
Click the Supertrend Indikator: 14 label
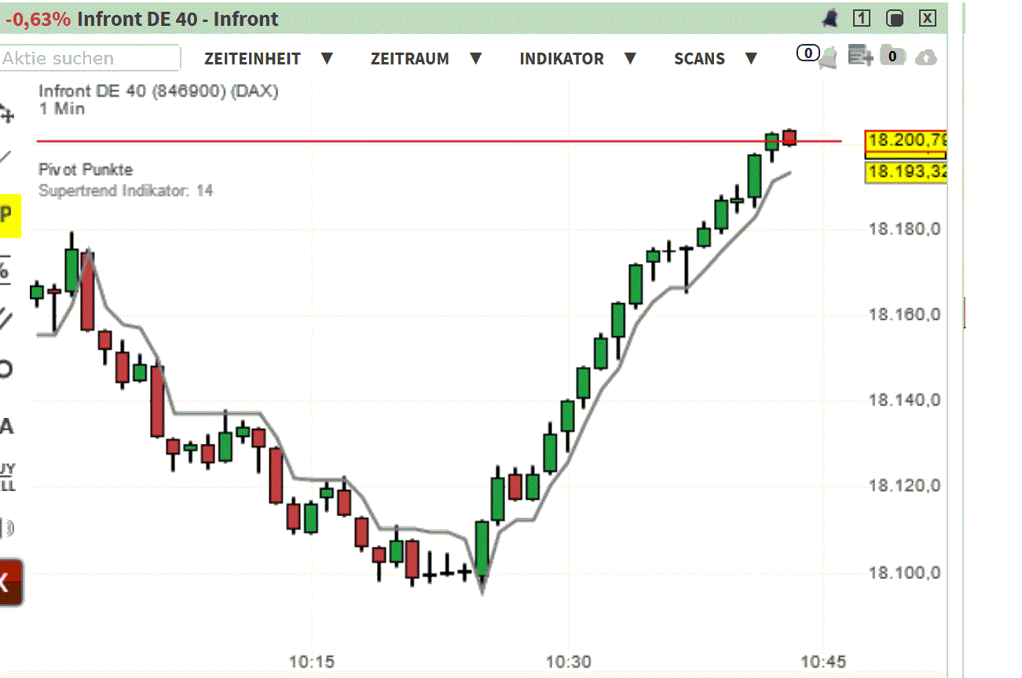coord(126,190)
